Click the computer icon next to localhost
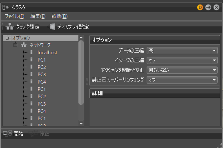 [31, 52]
